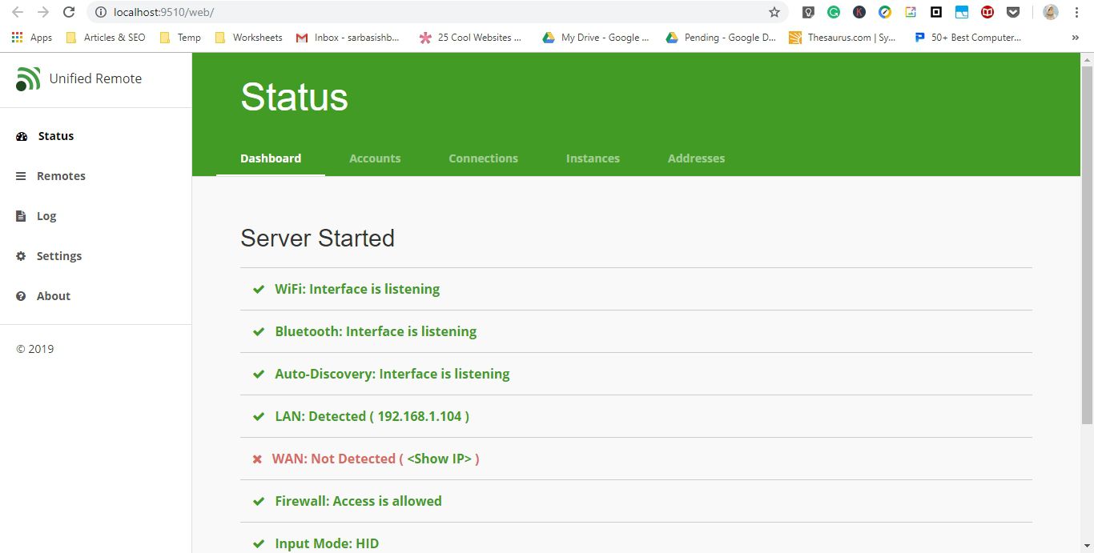Click the About question mark icon
Screen dimensions: 1094x553
[x=22, y=296]
